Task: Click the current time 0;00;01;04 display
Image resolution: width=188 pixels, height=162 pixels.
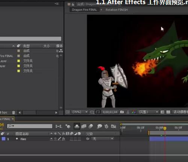Action: (110, 112)
